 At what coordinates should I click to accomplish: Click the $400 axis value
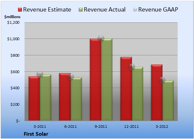[x=15, y=88]
